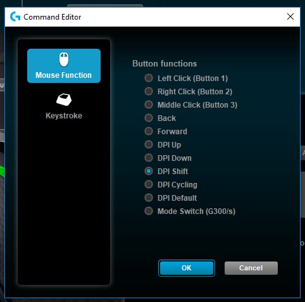The width and height of the screenshot is (305, 302).
Task: Select the DPI Shift radio button
Action: (149, 171)
